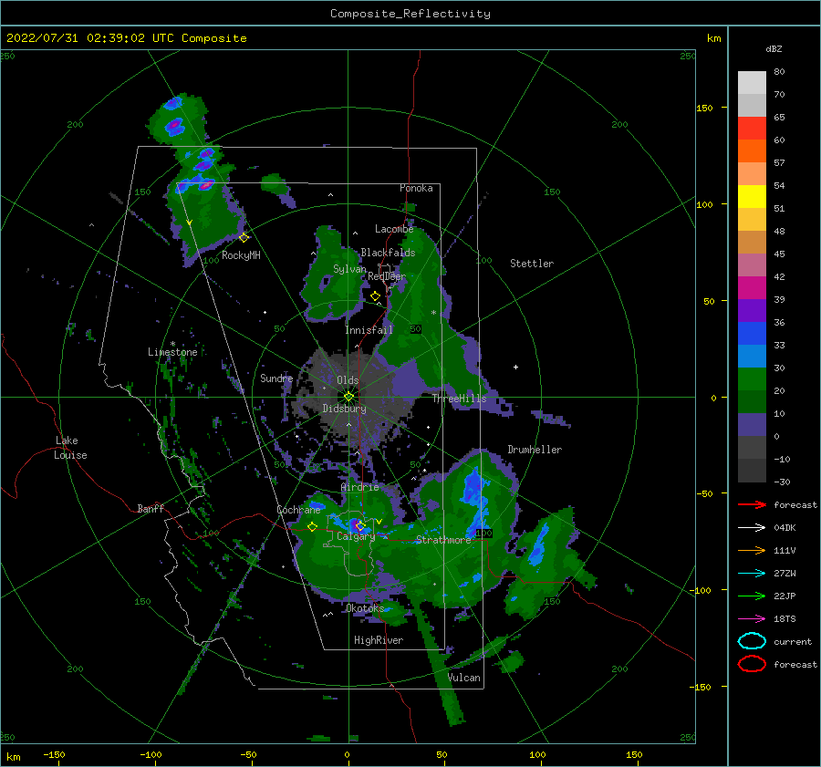This screenshot has width=821, height=767.
Task: Click the yellow km label at top right
Action: pos(713,38)
